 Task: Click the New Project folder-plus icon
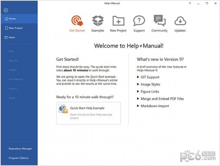click(118, 21)
